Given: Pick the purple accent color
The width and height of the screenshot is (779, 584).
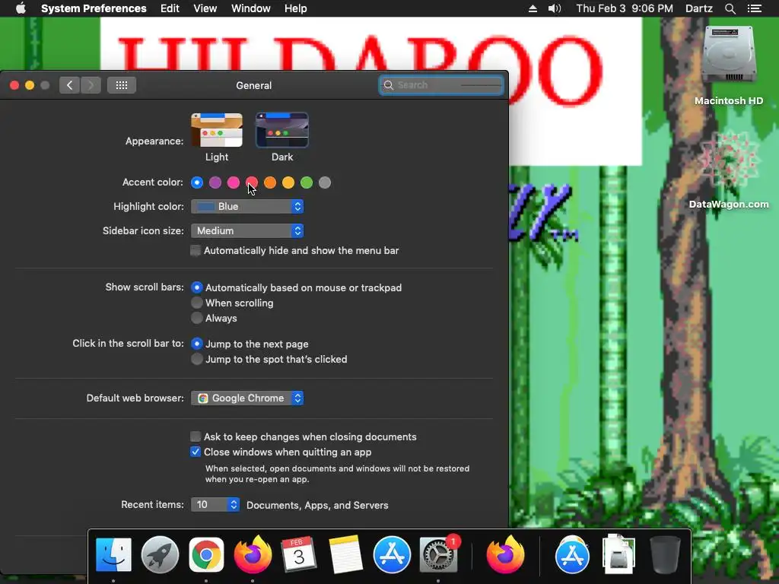Looking at the screenshot, I should click(215, 182).
